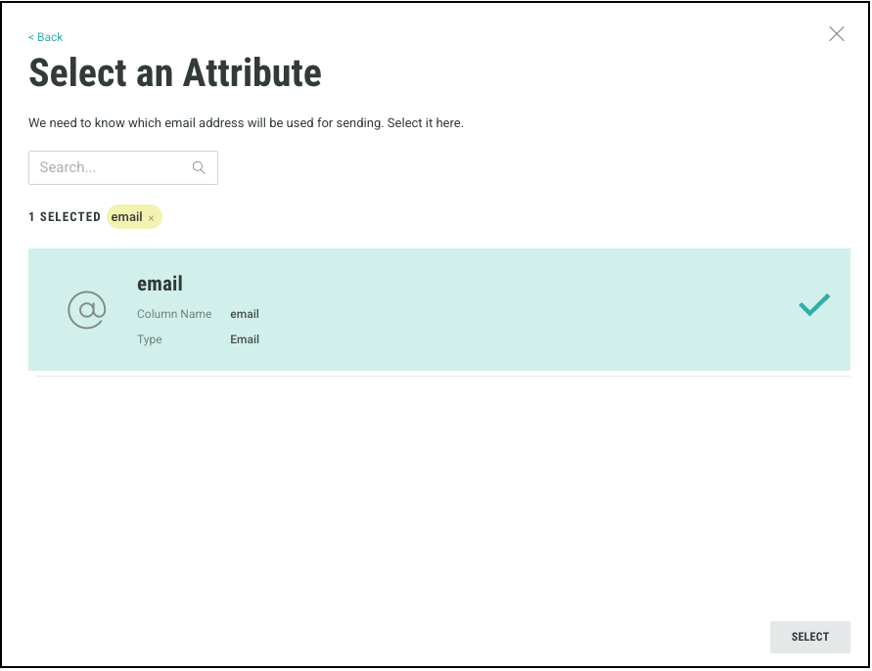Click the @ icon of email attribute
The height and width of the screenshot is (671, 872).
coord(86,310)
